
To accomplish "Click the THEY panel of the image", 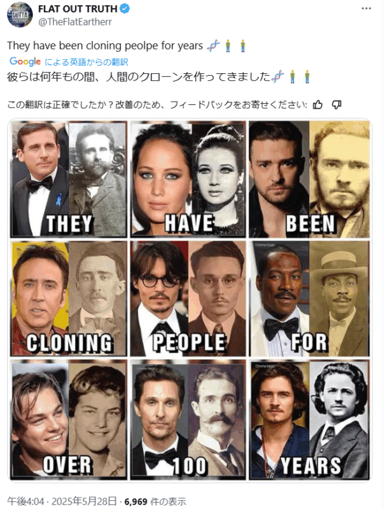I will (69, 179).
